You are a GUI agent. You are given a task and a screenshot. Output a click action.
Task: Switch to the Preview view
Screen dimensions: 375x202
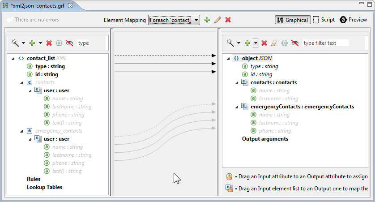[x=354, y=20]
